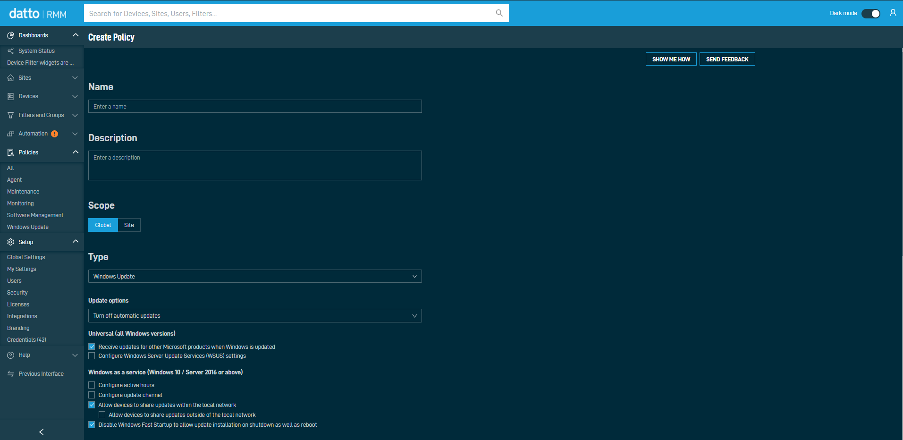Enable Configure update channel checkbox
Image resolution: width=903 pixels, height=440 pixels.
(92, 395)
